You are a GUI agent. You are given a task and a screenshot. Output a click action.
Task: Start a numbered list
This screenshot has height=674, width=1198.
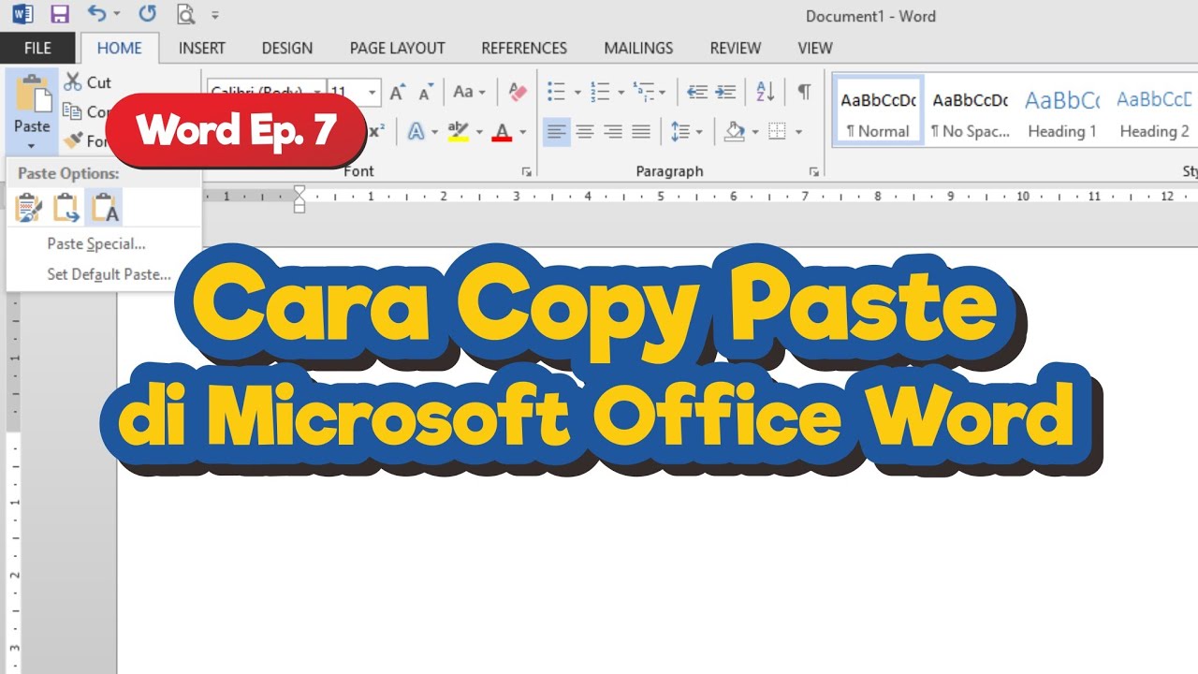pyautogui.click(x=601, y=92)
